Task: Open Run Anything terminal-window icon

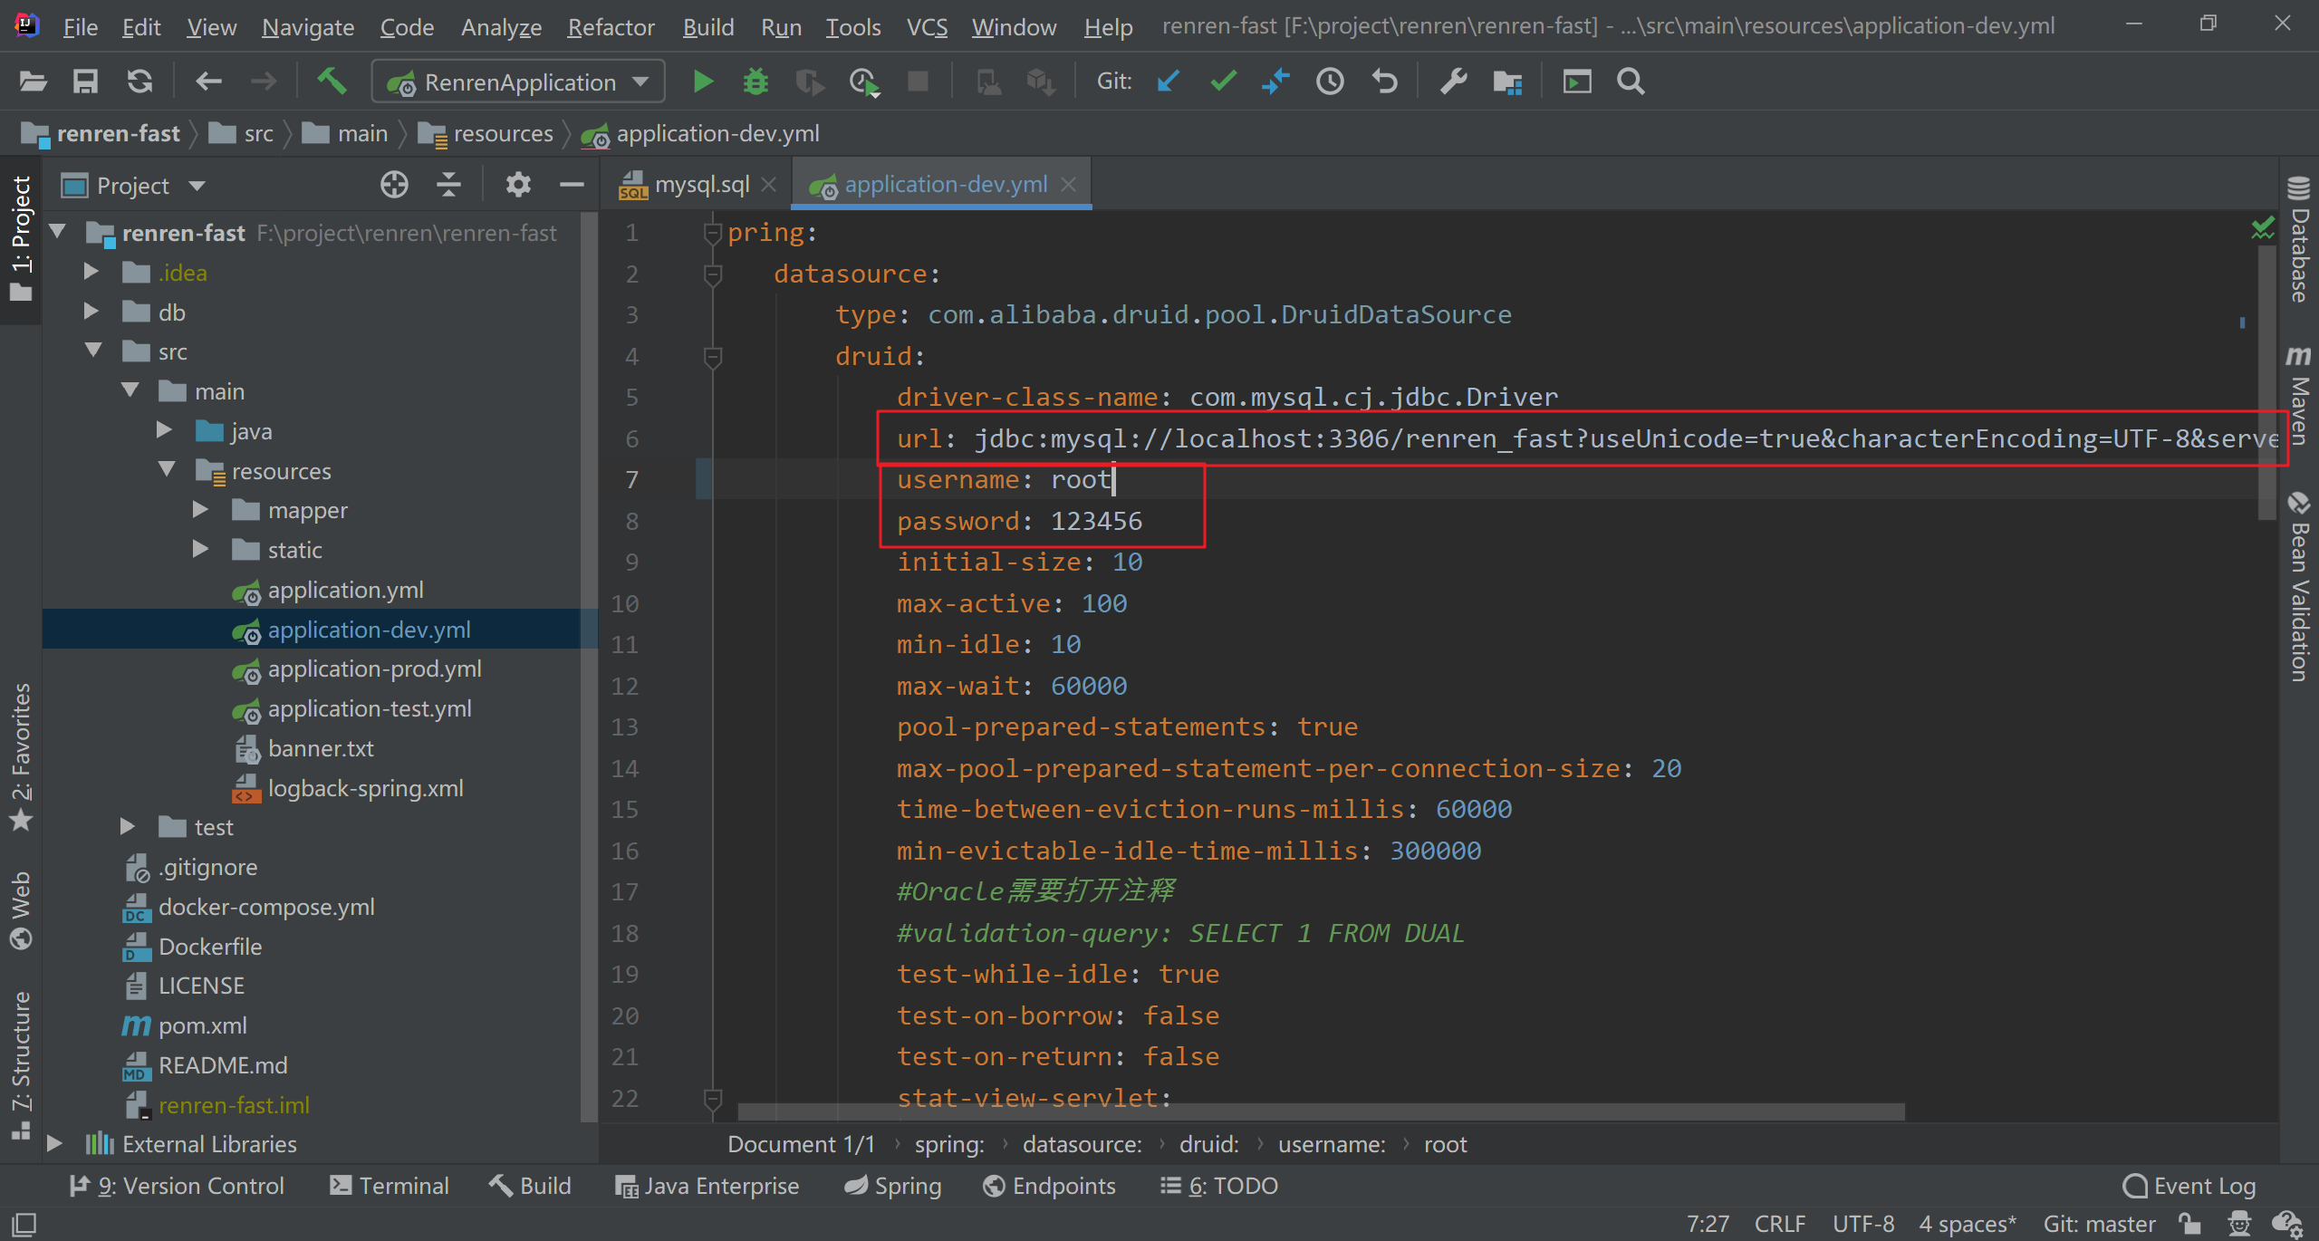Action: click(x=1577, y=82)
